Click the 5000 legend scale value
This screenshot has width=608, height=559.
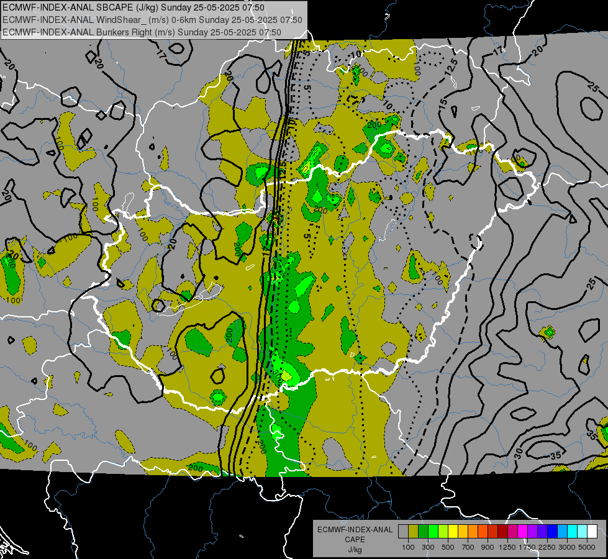tap(587, 547)
